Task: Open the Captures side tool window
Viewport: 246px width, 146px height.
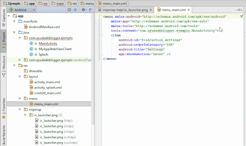Action: pos(3,18)
